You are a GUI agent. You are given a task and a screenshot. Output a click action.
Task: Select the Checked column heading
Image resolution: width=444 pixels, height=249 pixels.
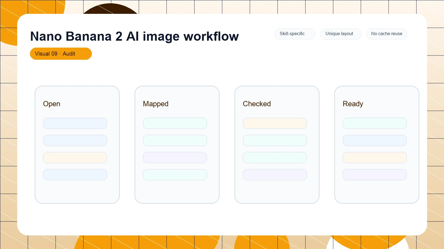tap(257, 104)
